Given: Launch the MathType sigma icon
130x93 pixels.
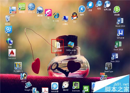Looking at the screenshot, I should 109,66.
